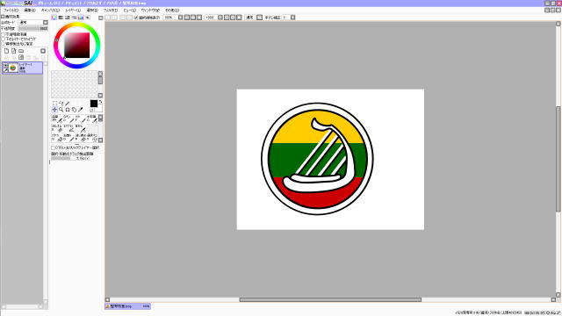Activate the Hand pan tool
The height and width of the screenshot is (316, 562).
(x=74, y=110)
